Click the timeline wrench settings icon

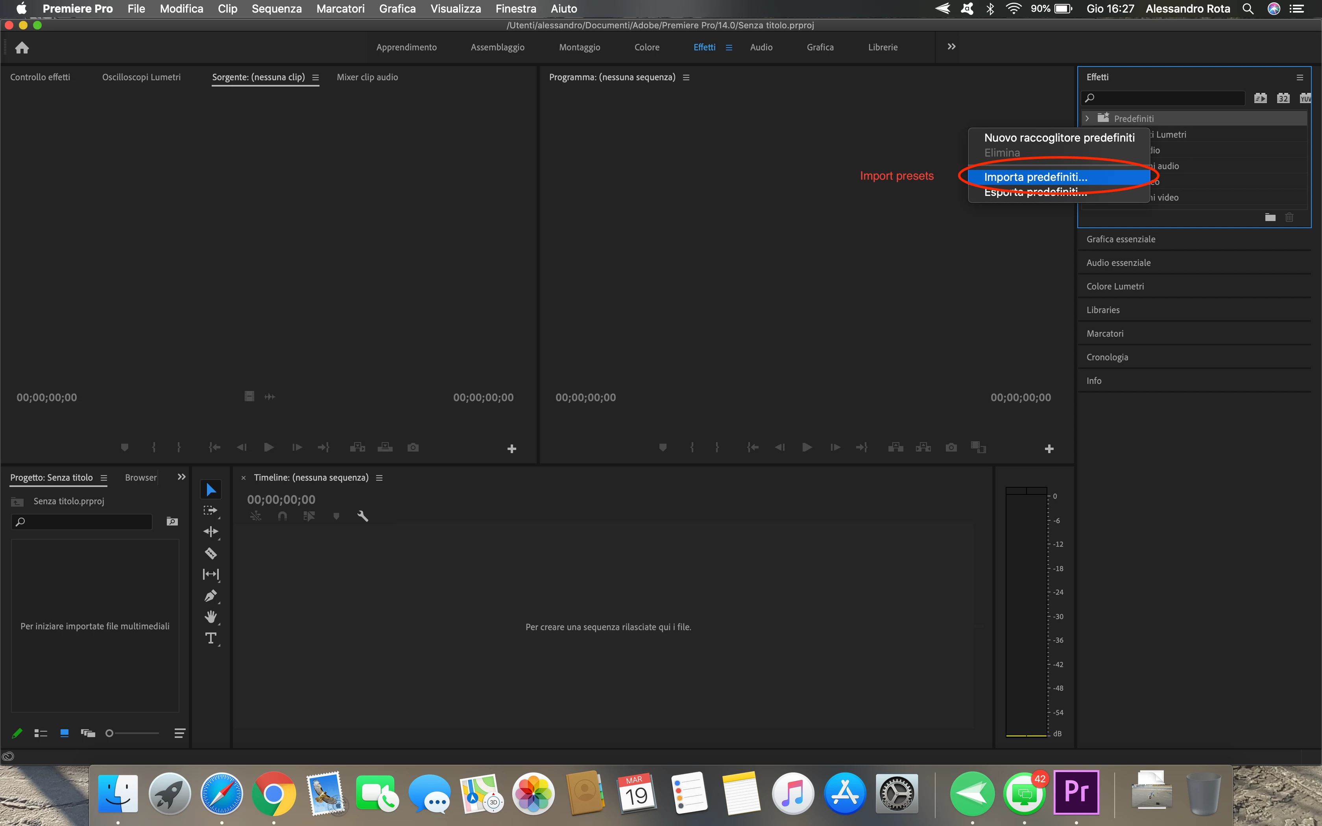(x=363, y=516)
